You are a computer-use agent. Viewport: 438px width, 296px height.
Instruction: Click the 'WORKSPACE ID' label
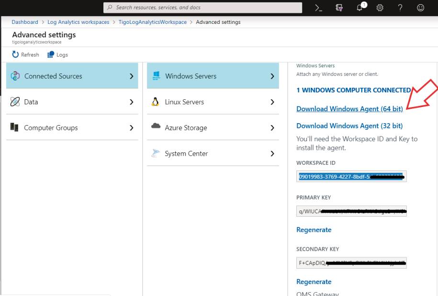click(x=316, y=163)
